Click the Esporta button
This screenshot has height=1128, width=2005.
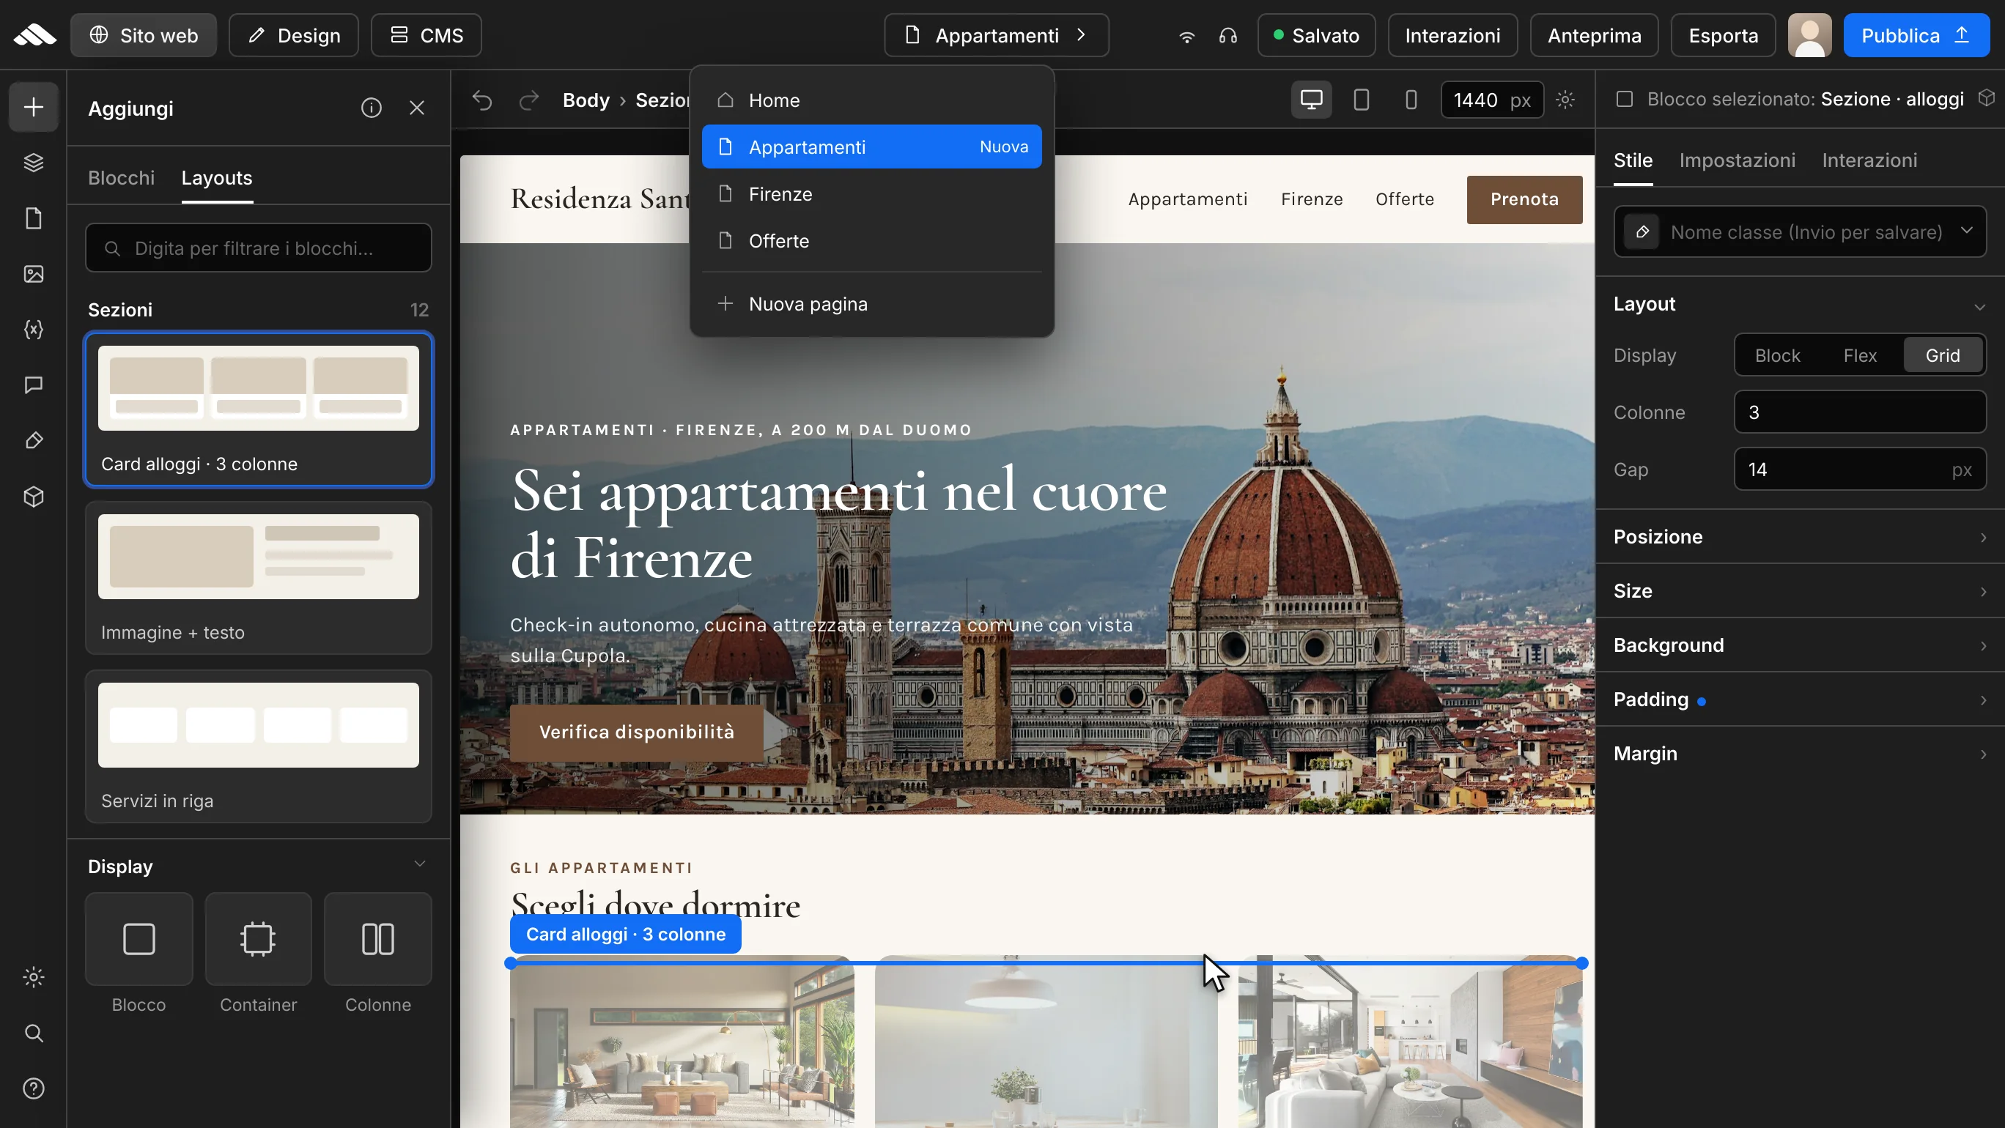(1724, 36)
